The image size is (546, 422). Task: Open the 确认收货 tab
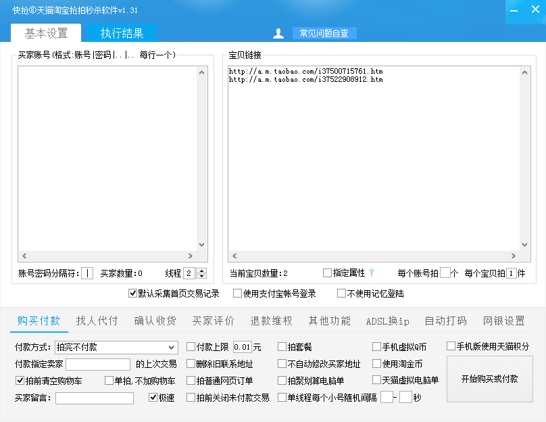(x=155, y=321)
